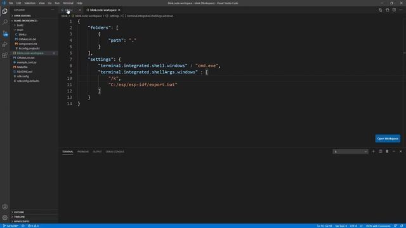Maximize the terminal panel size
This screenshot has height=228, width=406.
(x=394, y=151)
